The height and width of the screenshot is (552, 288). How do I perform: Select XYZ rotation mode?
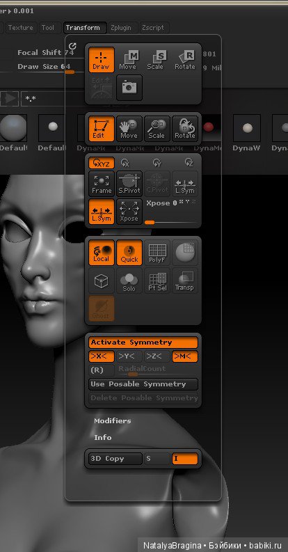click(102, 163)
